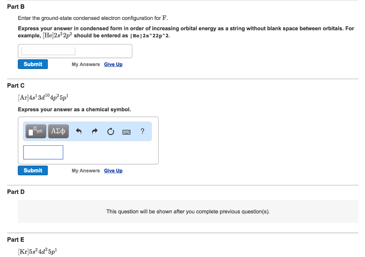The image size is (365, 257).
Task: Open My Answers for Part C
Action: pos(86,171)
